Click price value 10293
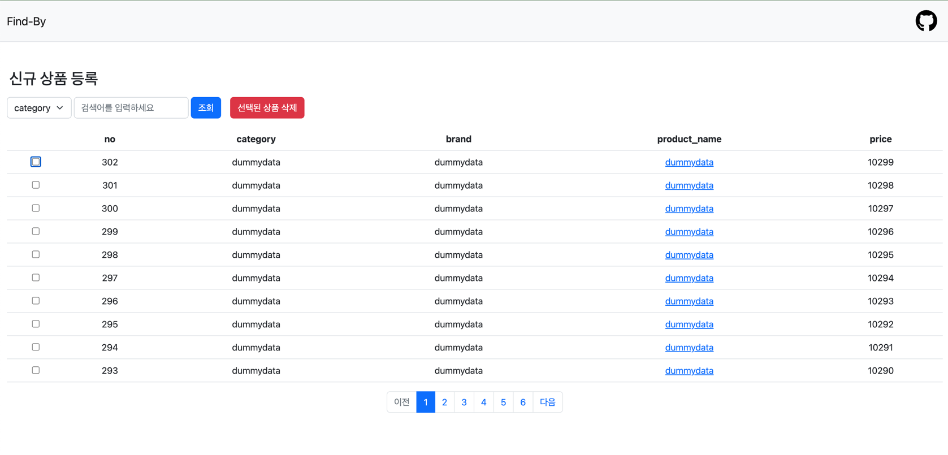 pos(881,301)
